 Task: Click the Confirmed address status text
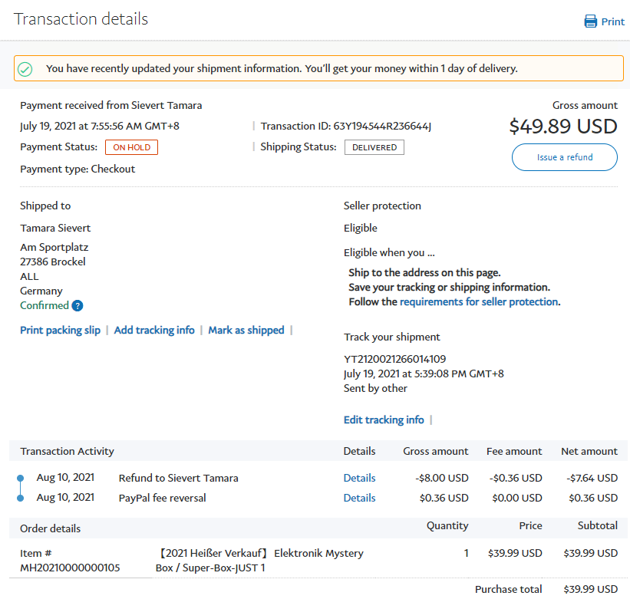(x=45, y=306)
